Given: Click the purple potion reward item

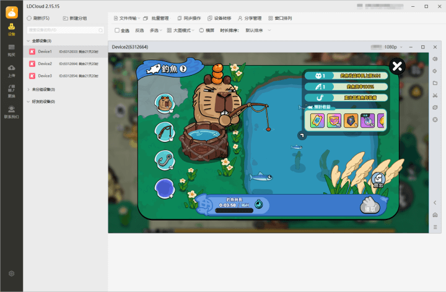Looking at the screenshot, I should (367, 121).
